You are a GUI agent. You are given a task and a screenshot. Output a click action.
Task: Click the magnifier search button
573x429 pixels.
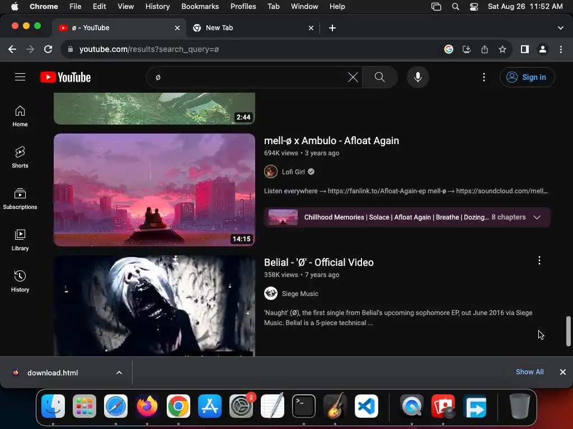[380, 77]
